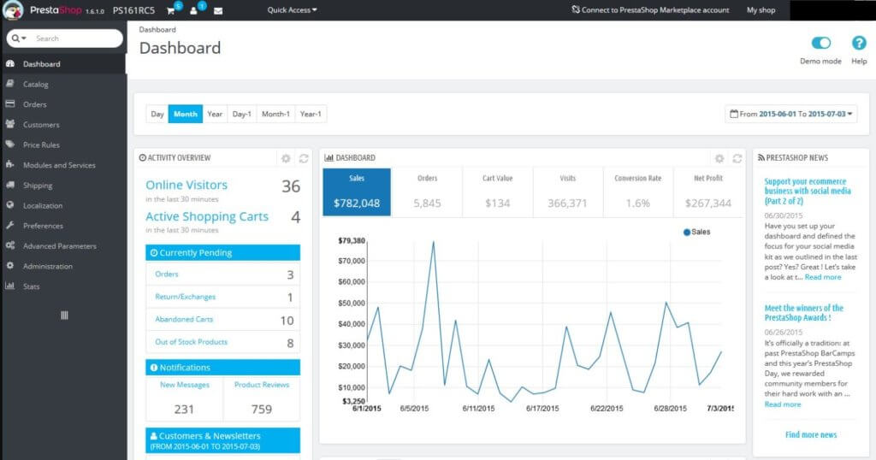Screen dimensions: 876x460
Task: Show the Sales metric tab
Action: [x=357, y=192]
